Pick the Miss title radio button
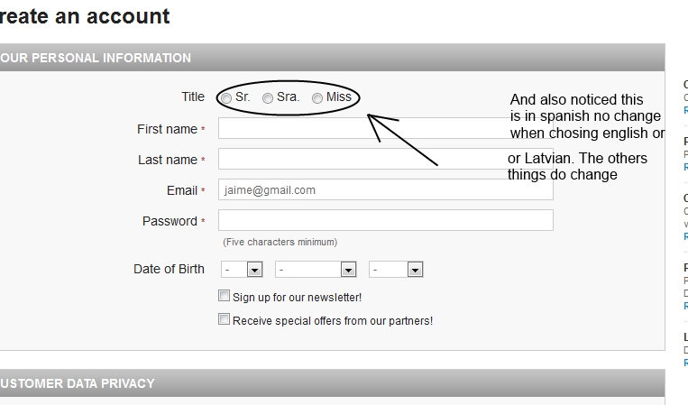The image size is (688, 405). pyautogui.click(x=317, y=97)
